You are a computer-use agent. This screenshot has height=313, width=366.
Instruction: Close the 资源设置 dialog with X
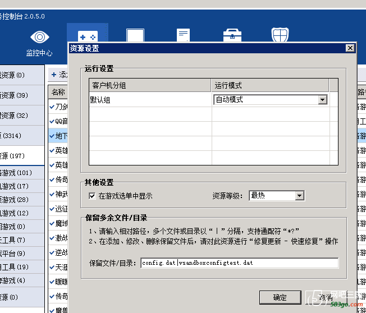point(350,48)
